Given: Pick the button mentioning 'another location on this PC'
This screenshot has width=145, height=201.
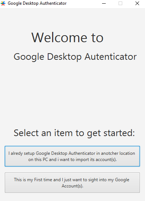Looking at the screenshot, I should coord(72,156).
